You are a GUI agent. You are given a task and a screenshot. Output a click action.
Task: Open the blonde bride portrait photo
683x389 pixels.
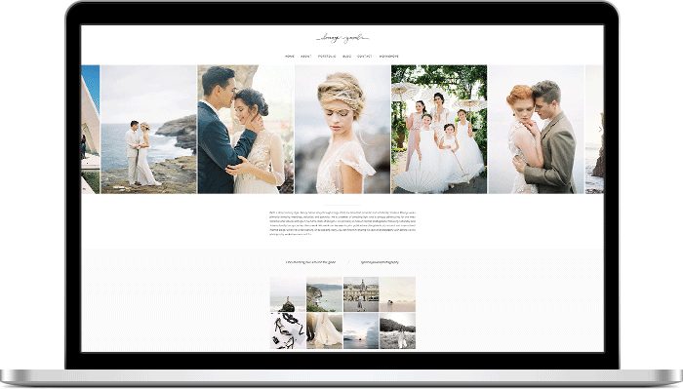click(x=342, y=130)
